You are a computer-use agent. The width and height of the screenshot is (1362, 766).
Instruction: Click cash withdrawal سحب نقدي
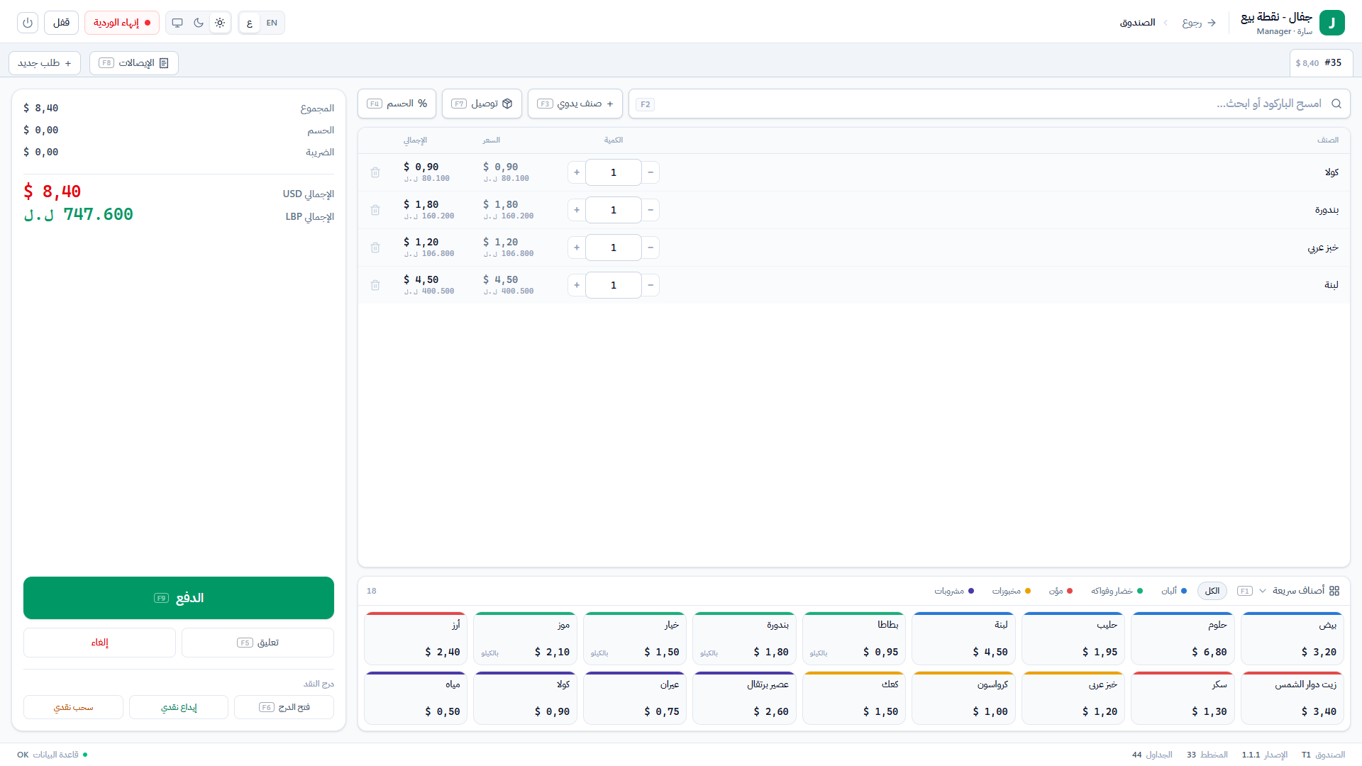(73, 707)
